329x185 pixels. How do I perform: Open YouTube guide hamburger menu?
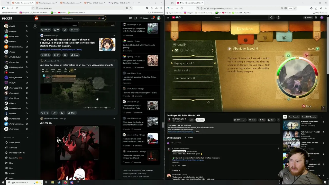coord(168,17)
